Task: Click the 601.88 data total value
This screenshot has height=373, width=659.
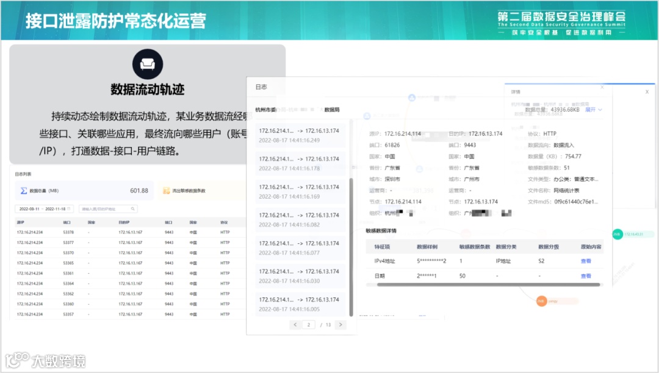Action: pyautogui.click(x=139, y=191)
